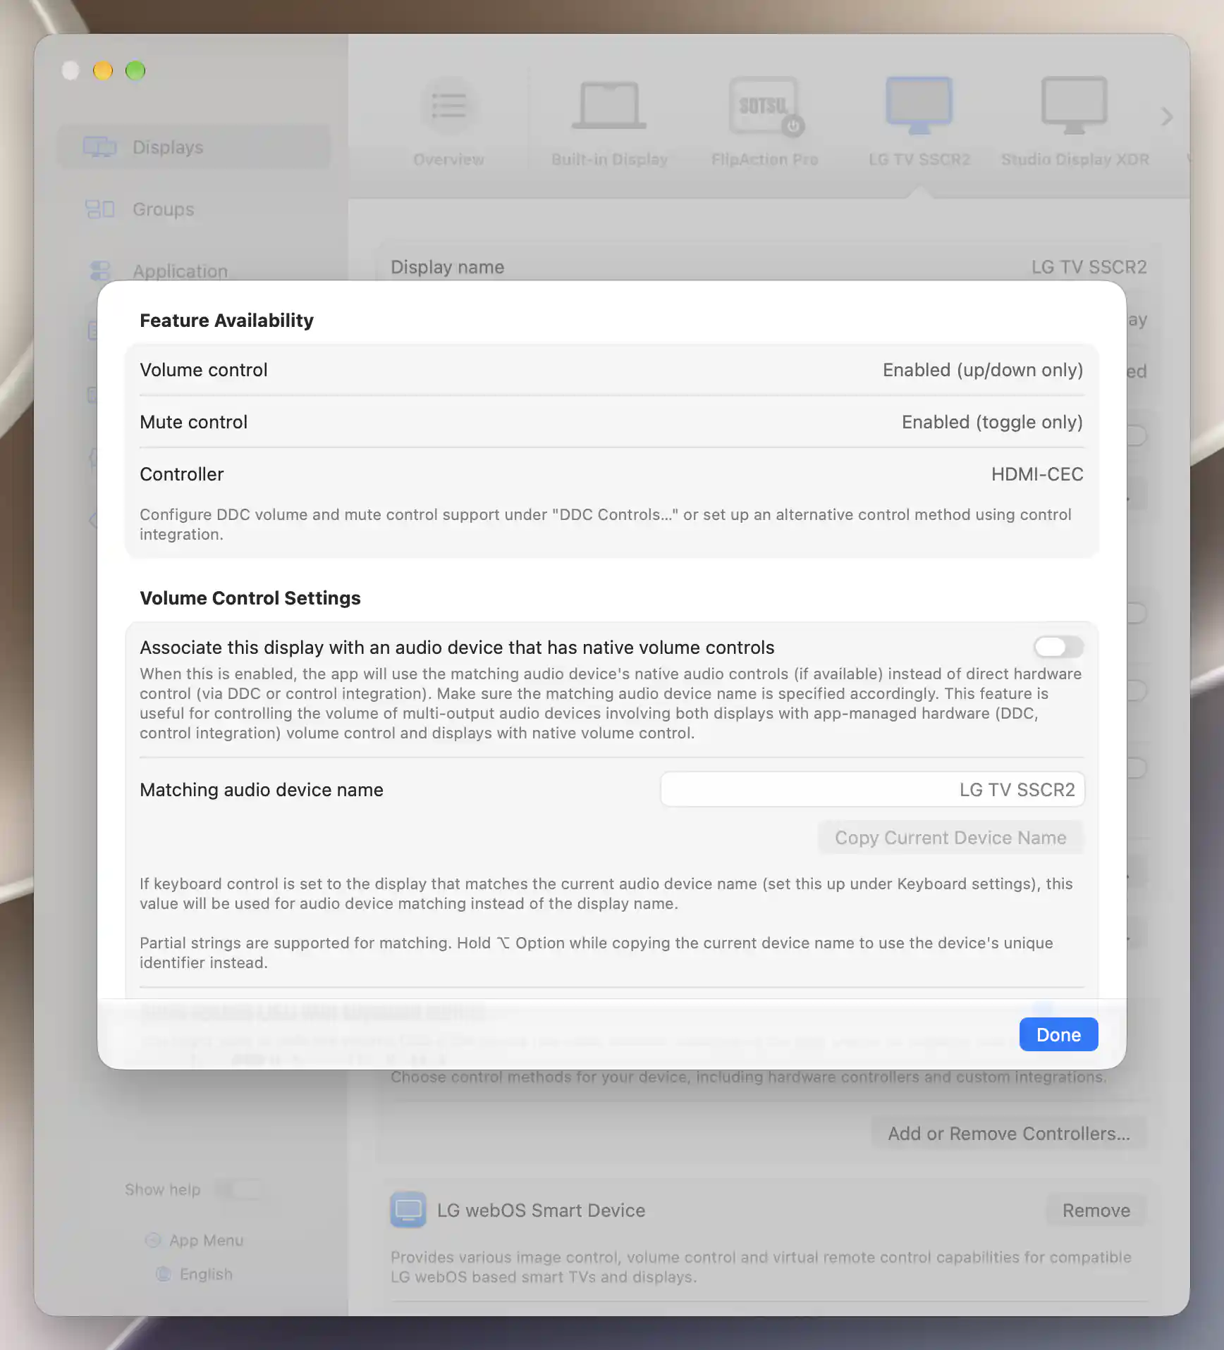Click Add or Remove Controllers button
The height and width of the screenshot is (1350, 1224).
coord(1009,1133)
